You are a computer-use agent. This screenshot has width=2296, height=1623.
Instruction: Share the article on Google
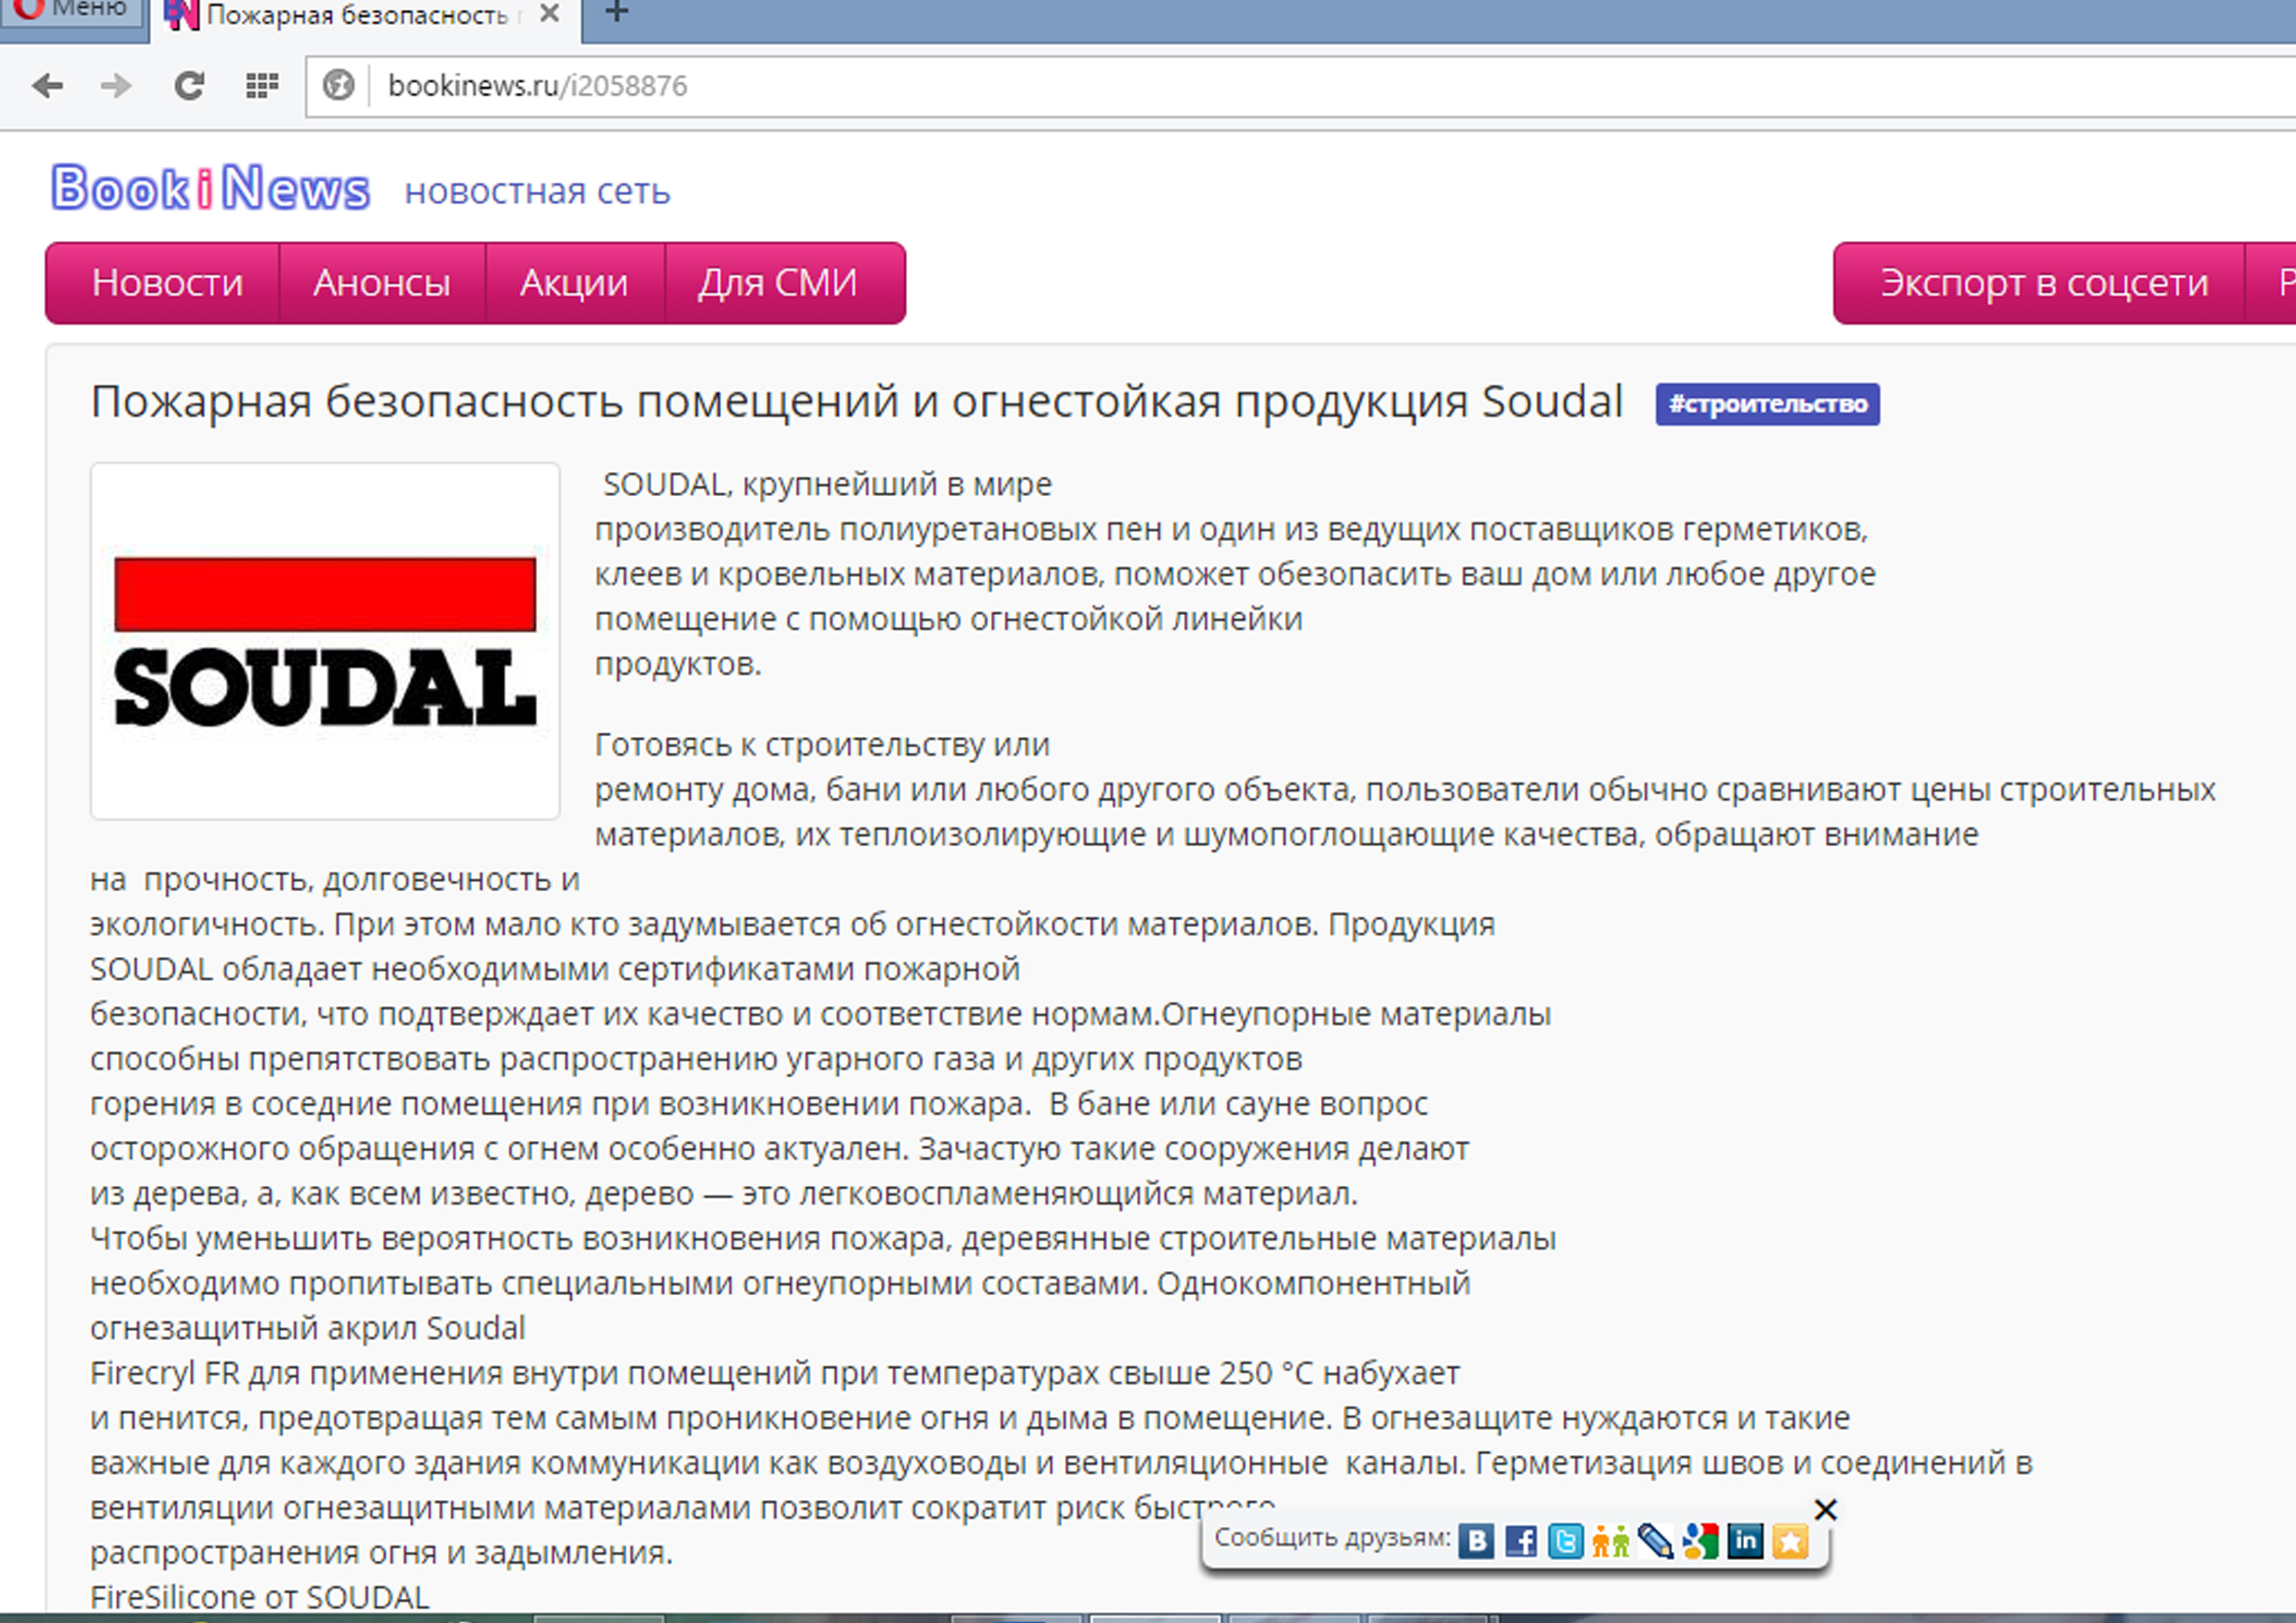pos(1700,1541)
